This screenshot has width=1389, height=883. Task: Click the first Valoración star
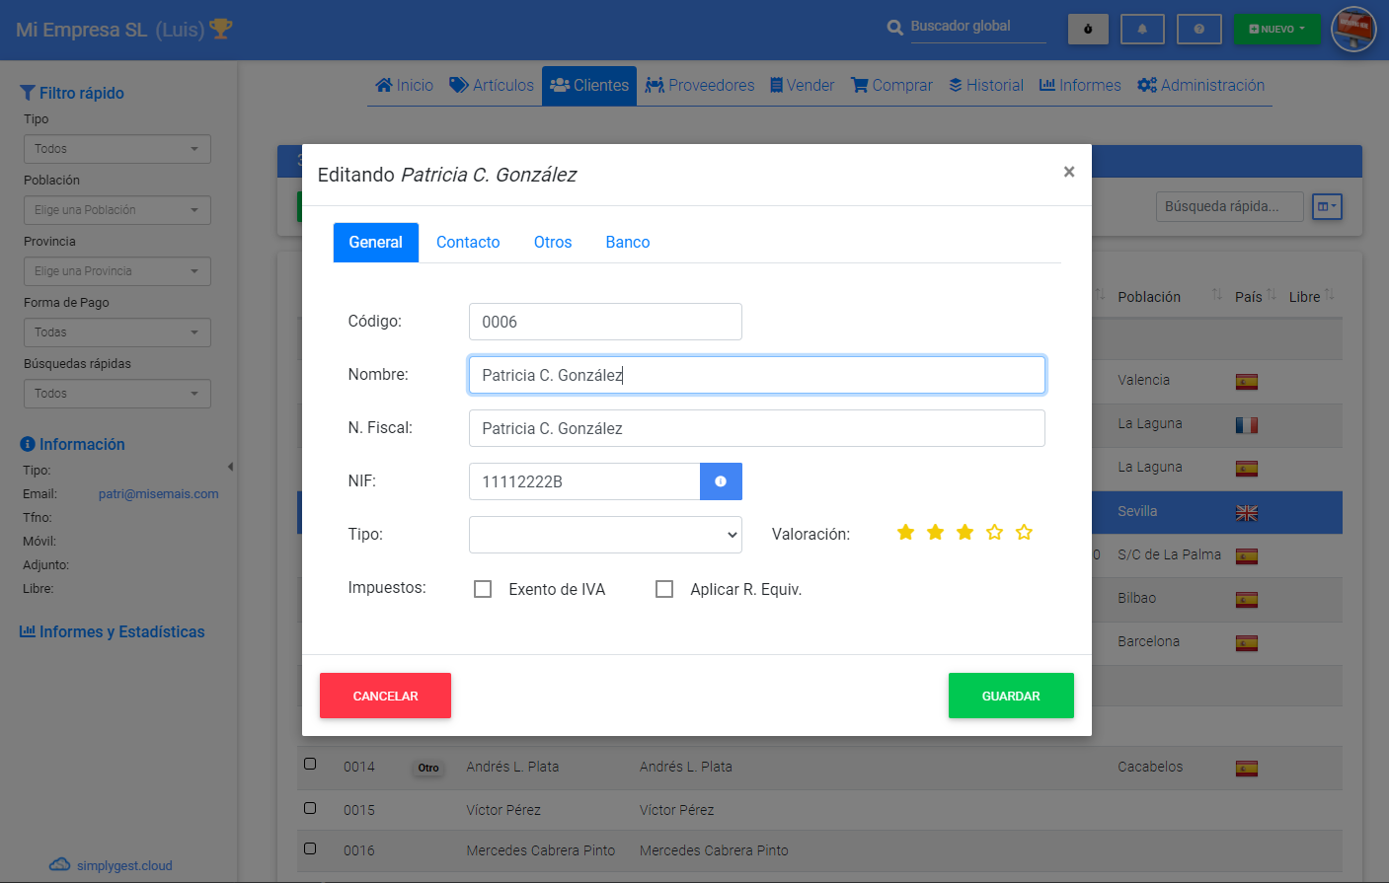click(x=905, y=533)
